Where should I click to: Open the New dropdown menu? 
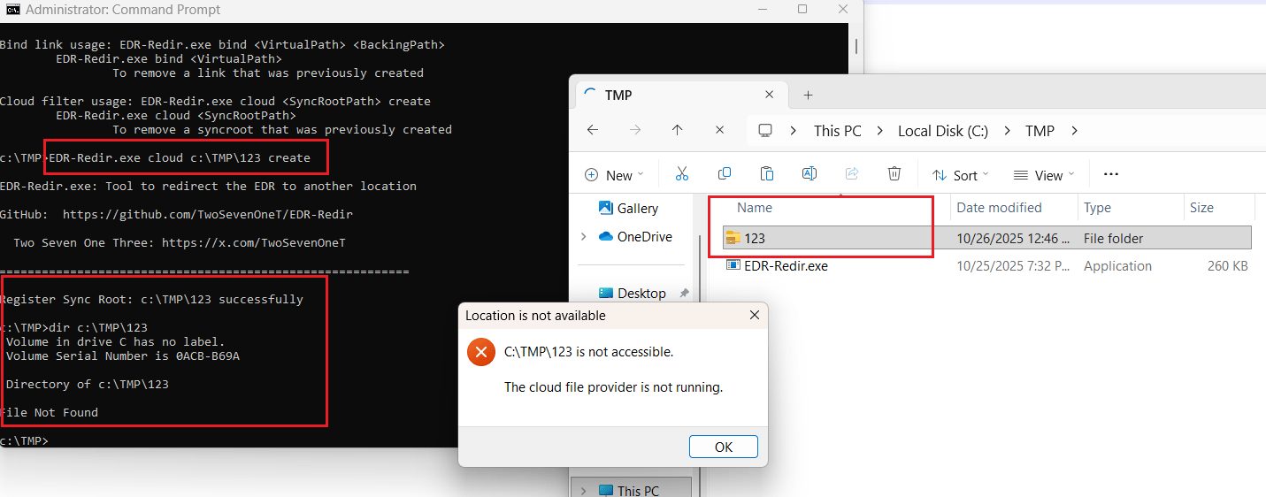[615, 175]
